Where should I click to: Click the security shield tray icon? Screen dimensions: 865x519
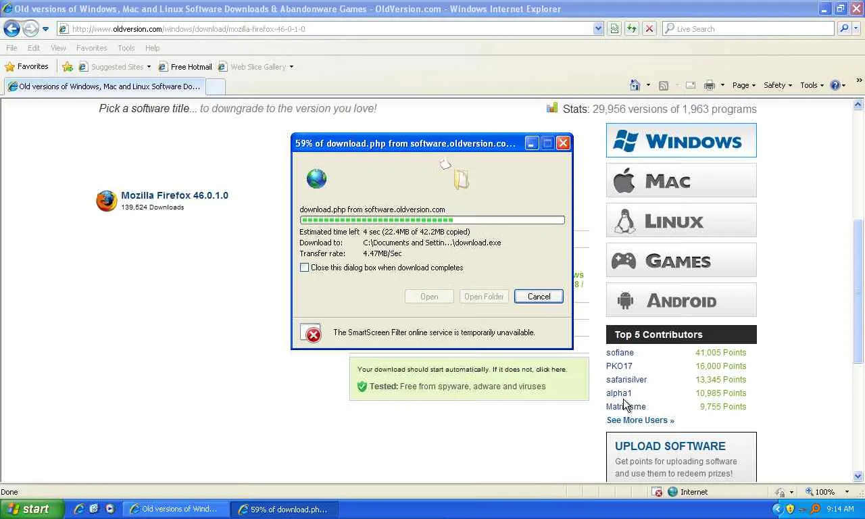pyautogui.click(x=790, y=509)
